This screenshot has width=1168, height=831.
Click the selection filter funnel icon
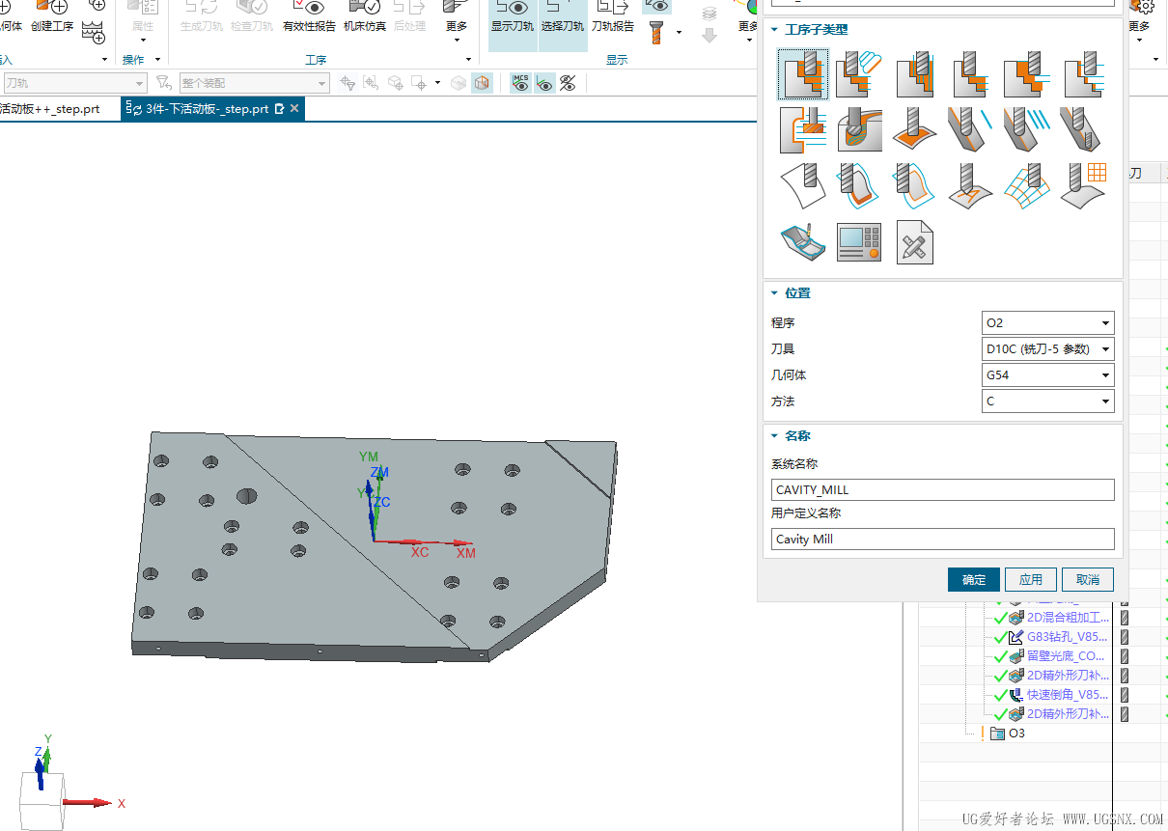click(163, 84)
